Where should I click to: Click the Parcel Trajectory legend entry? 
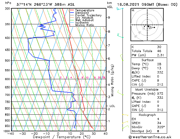[x=86, y=15]
